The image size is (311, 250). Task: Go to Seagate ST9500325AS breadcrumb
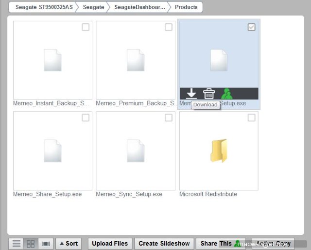(x=44, y=7)
